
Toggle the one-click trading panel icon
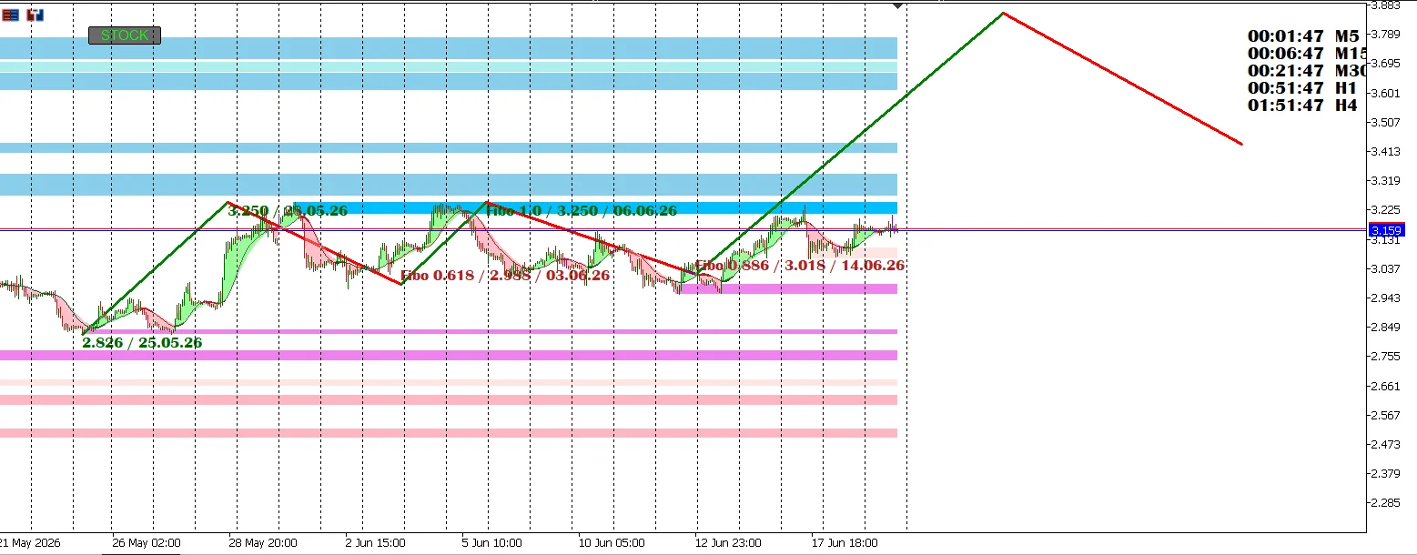click(x=35, y=15)
